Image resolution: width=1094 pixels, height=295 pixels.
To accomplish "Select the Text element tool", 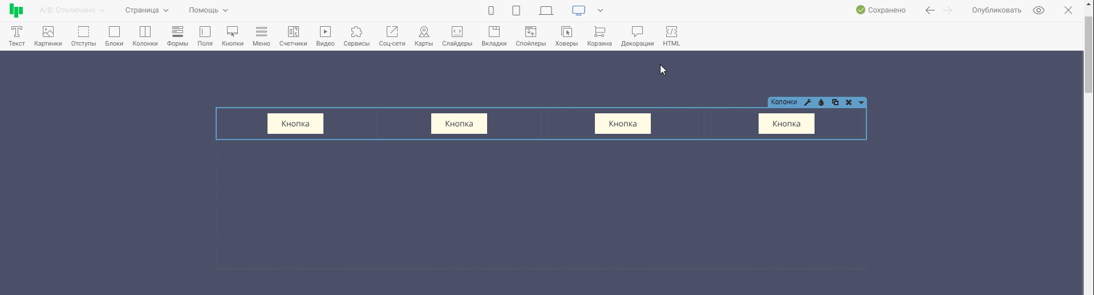I will point(17,36).
